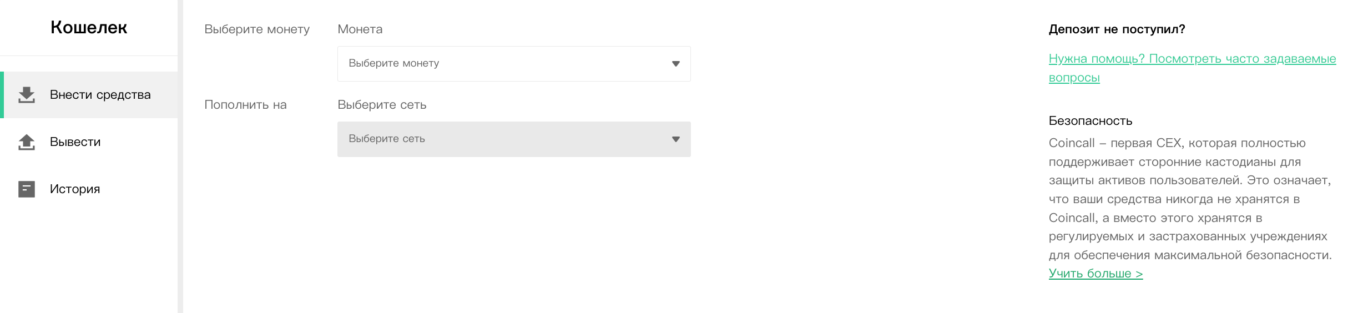
Task: Click the coin dropdown arrow
Action: tap(675, 64)
